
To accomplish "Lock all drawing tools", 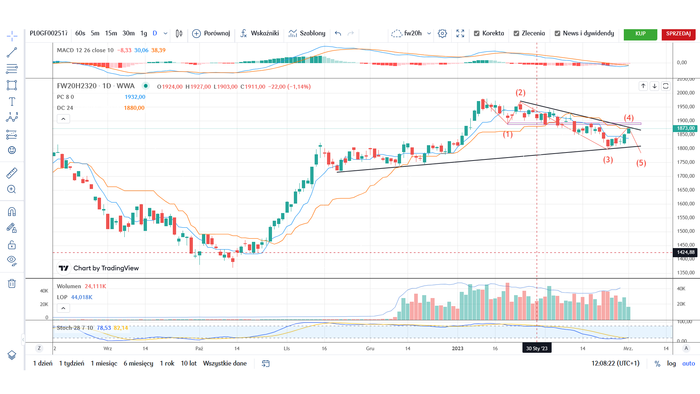I will (x=12, y=245).
